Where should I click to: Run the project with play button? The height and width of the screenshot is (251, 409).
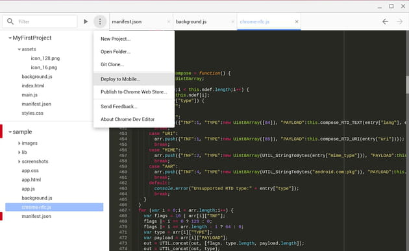click(x=86, y=21)
